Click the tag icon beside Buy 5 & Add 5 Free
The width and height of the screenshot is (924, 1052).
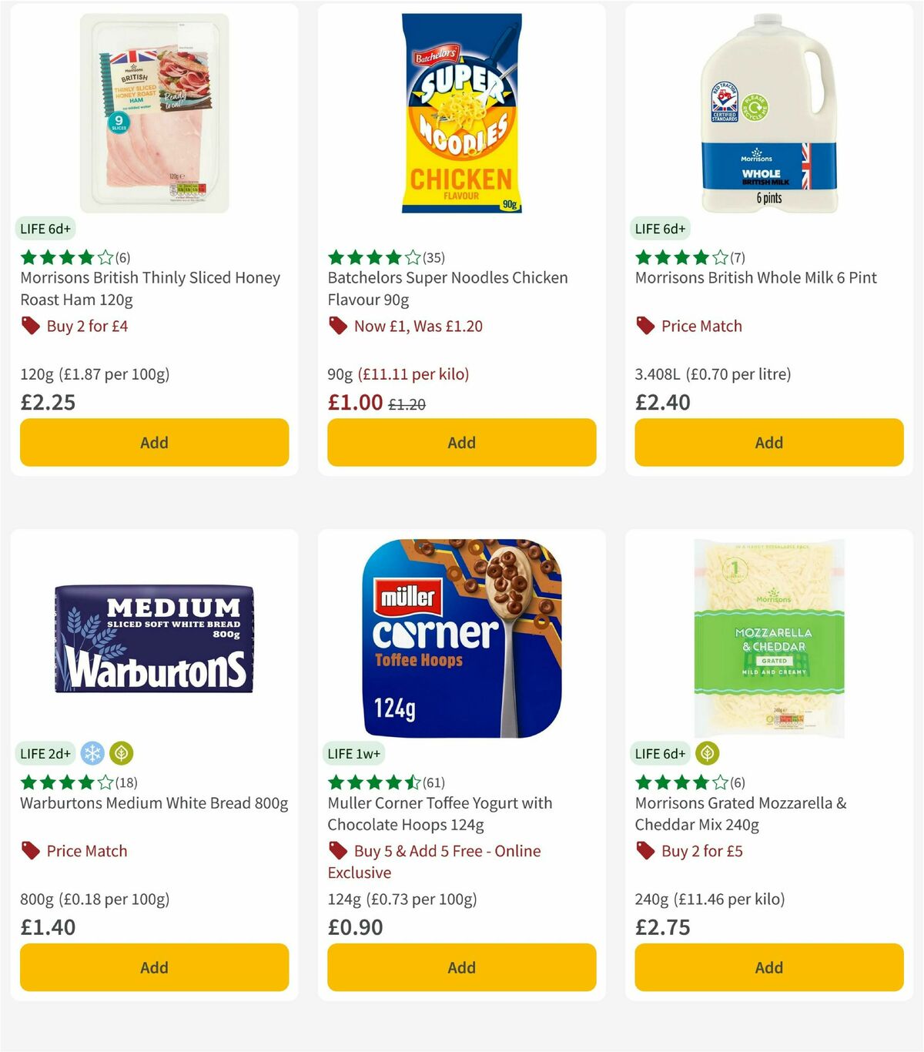tap(337, 851)
